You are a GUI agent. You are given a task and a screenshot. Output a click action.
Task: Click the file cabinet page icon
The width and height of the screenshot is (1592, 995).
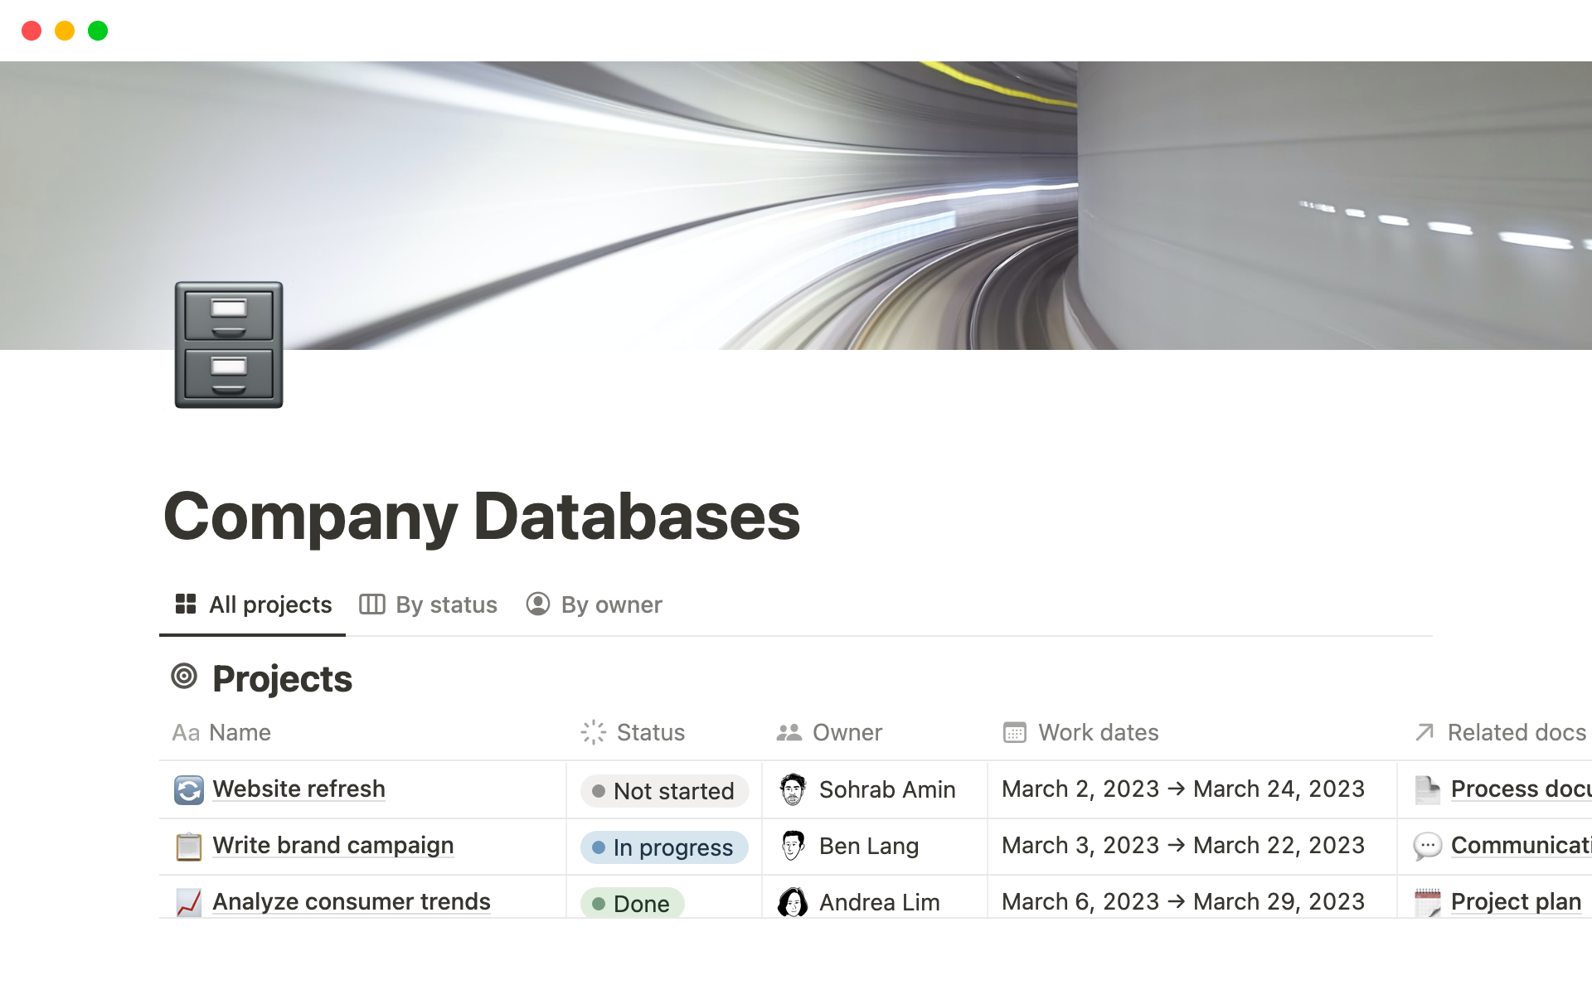click(228, 345)
